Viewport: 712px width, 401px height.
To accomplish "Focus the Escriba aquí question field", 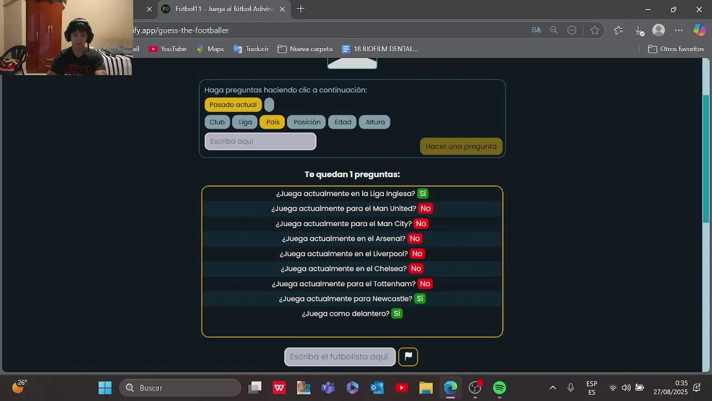I will (x=260, y=141).
